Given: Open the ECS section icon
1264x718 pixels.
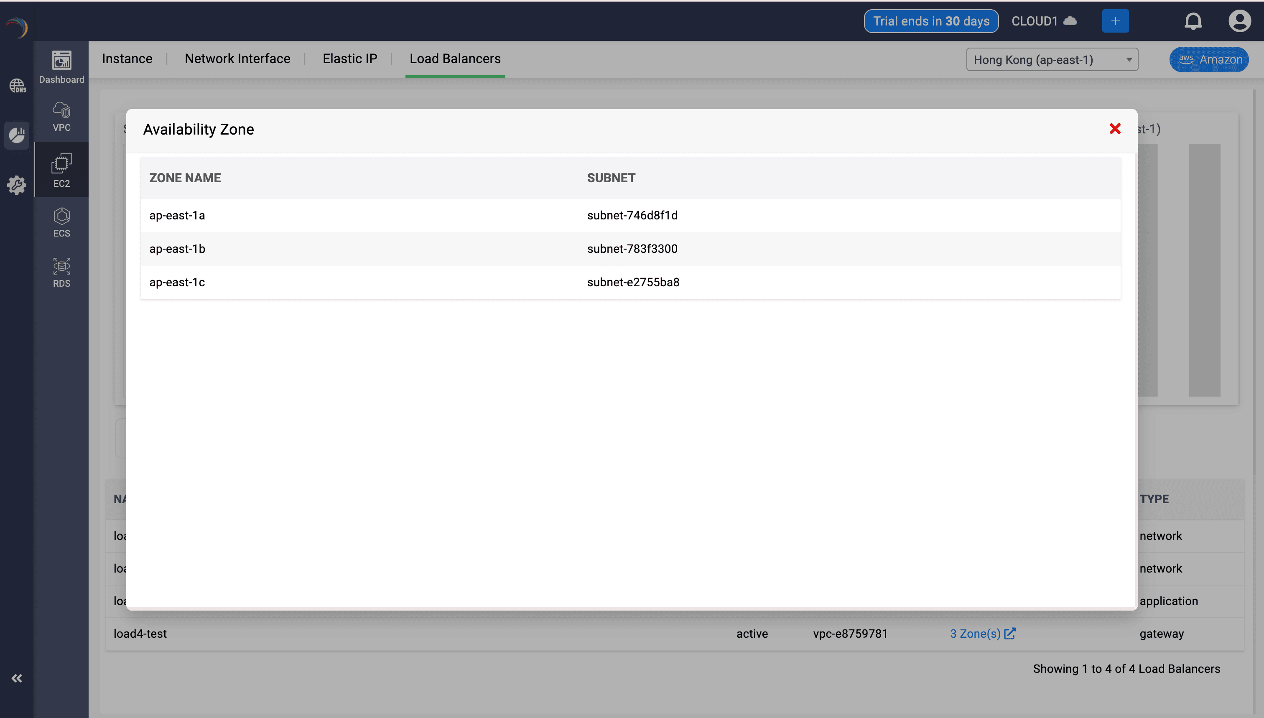Looking at the screenshot, I should 61,222.
